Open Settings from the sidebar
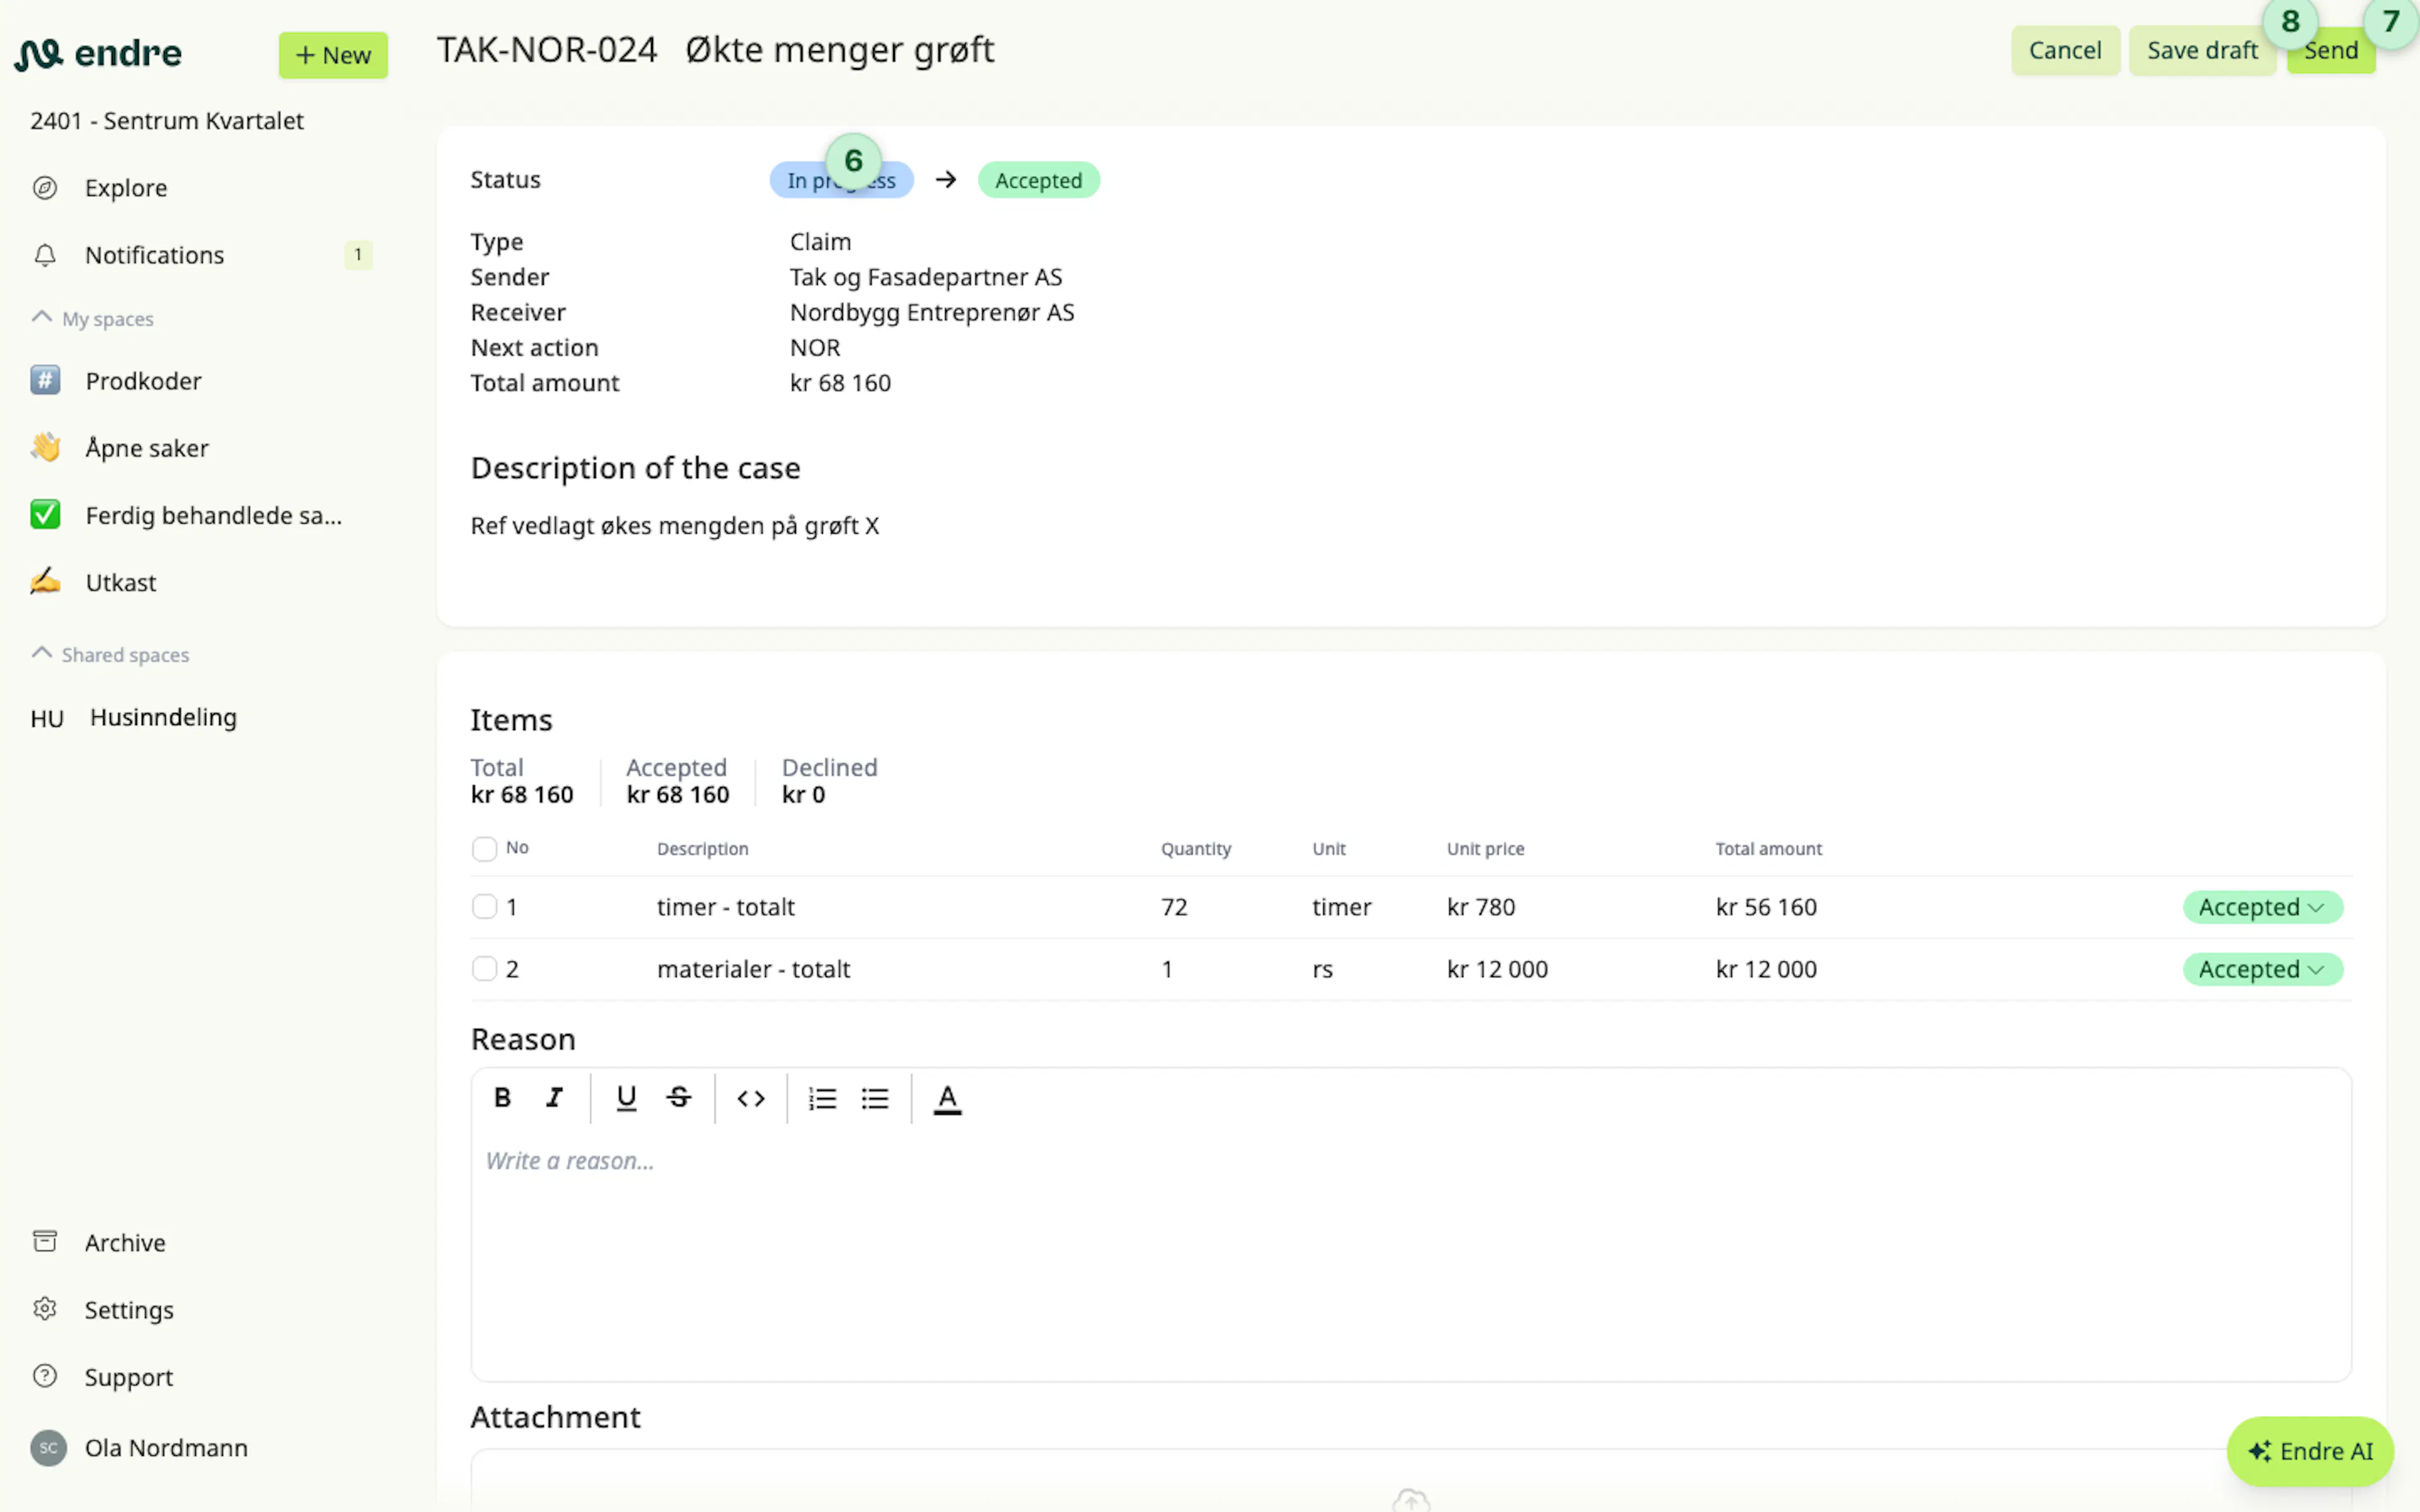 pyautogui.click(x=129, y=1310)
